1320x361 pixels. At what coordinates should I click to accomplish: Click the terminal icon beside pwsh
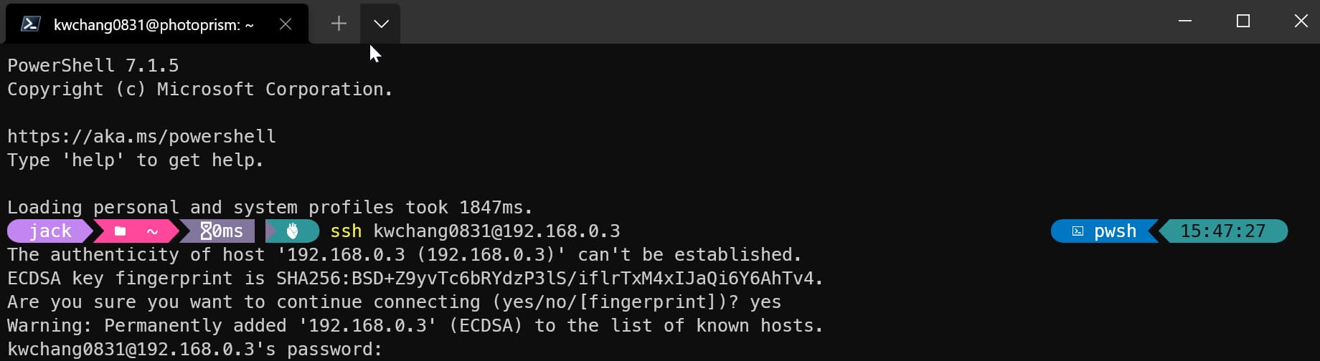click(1078, 231)
